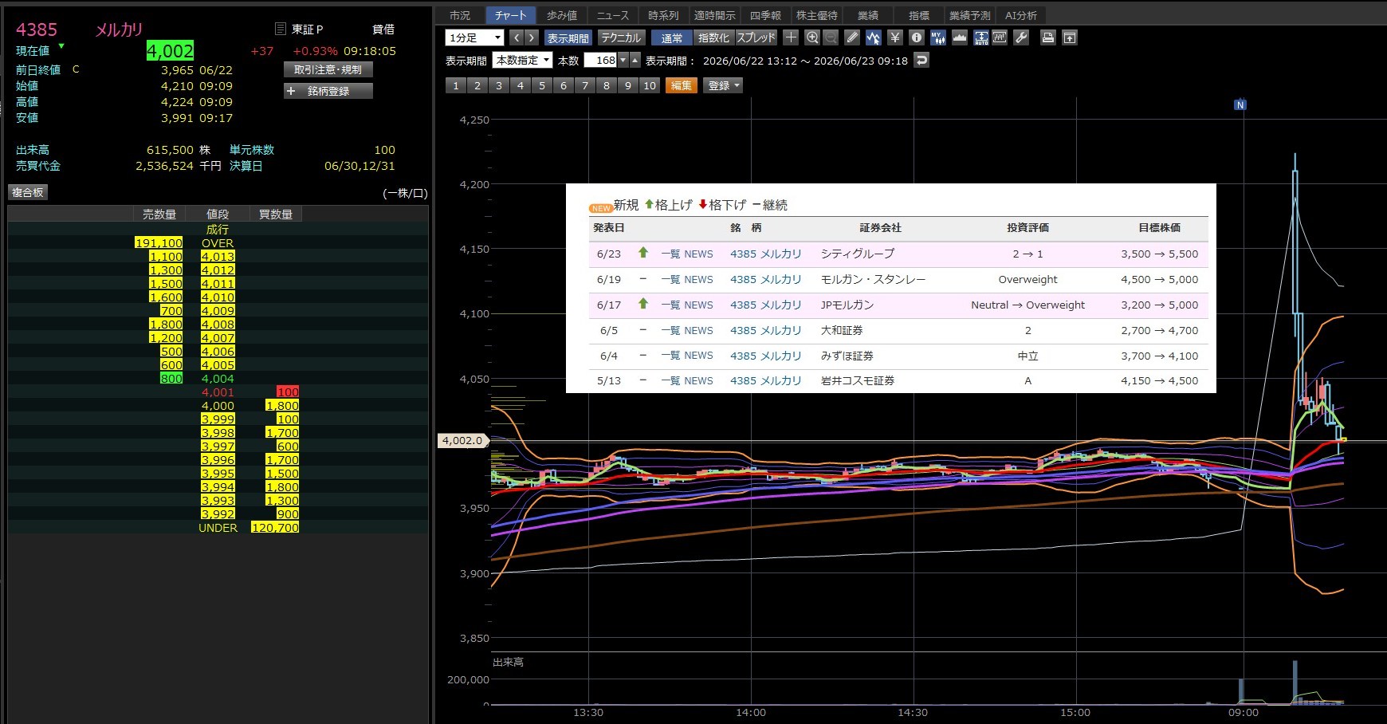Open 一覧 link in the 6/23 row
The height and width of the screenshot is (724, 1387).
pyautogui.click(x=670, y=254)
